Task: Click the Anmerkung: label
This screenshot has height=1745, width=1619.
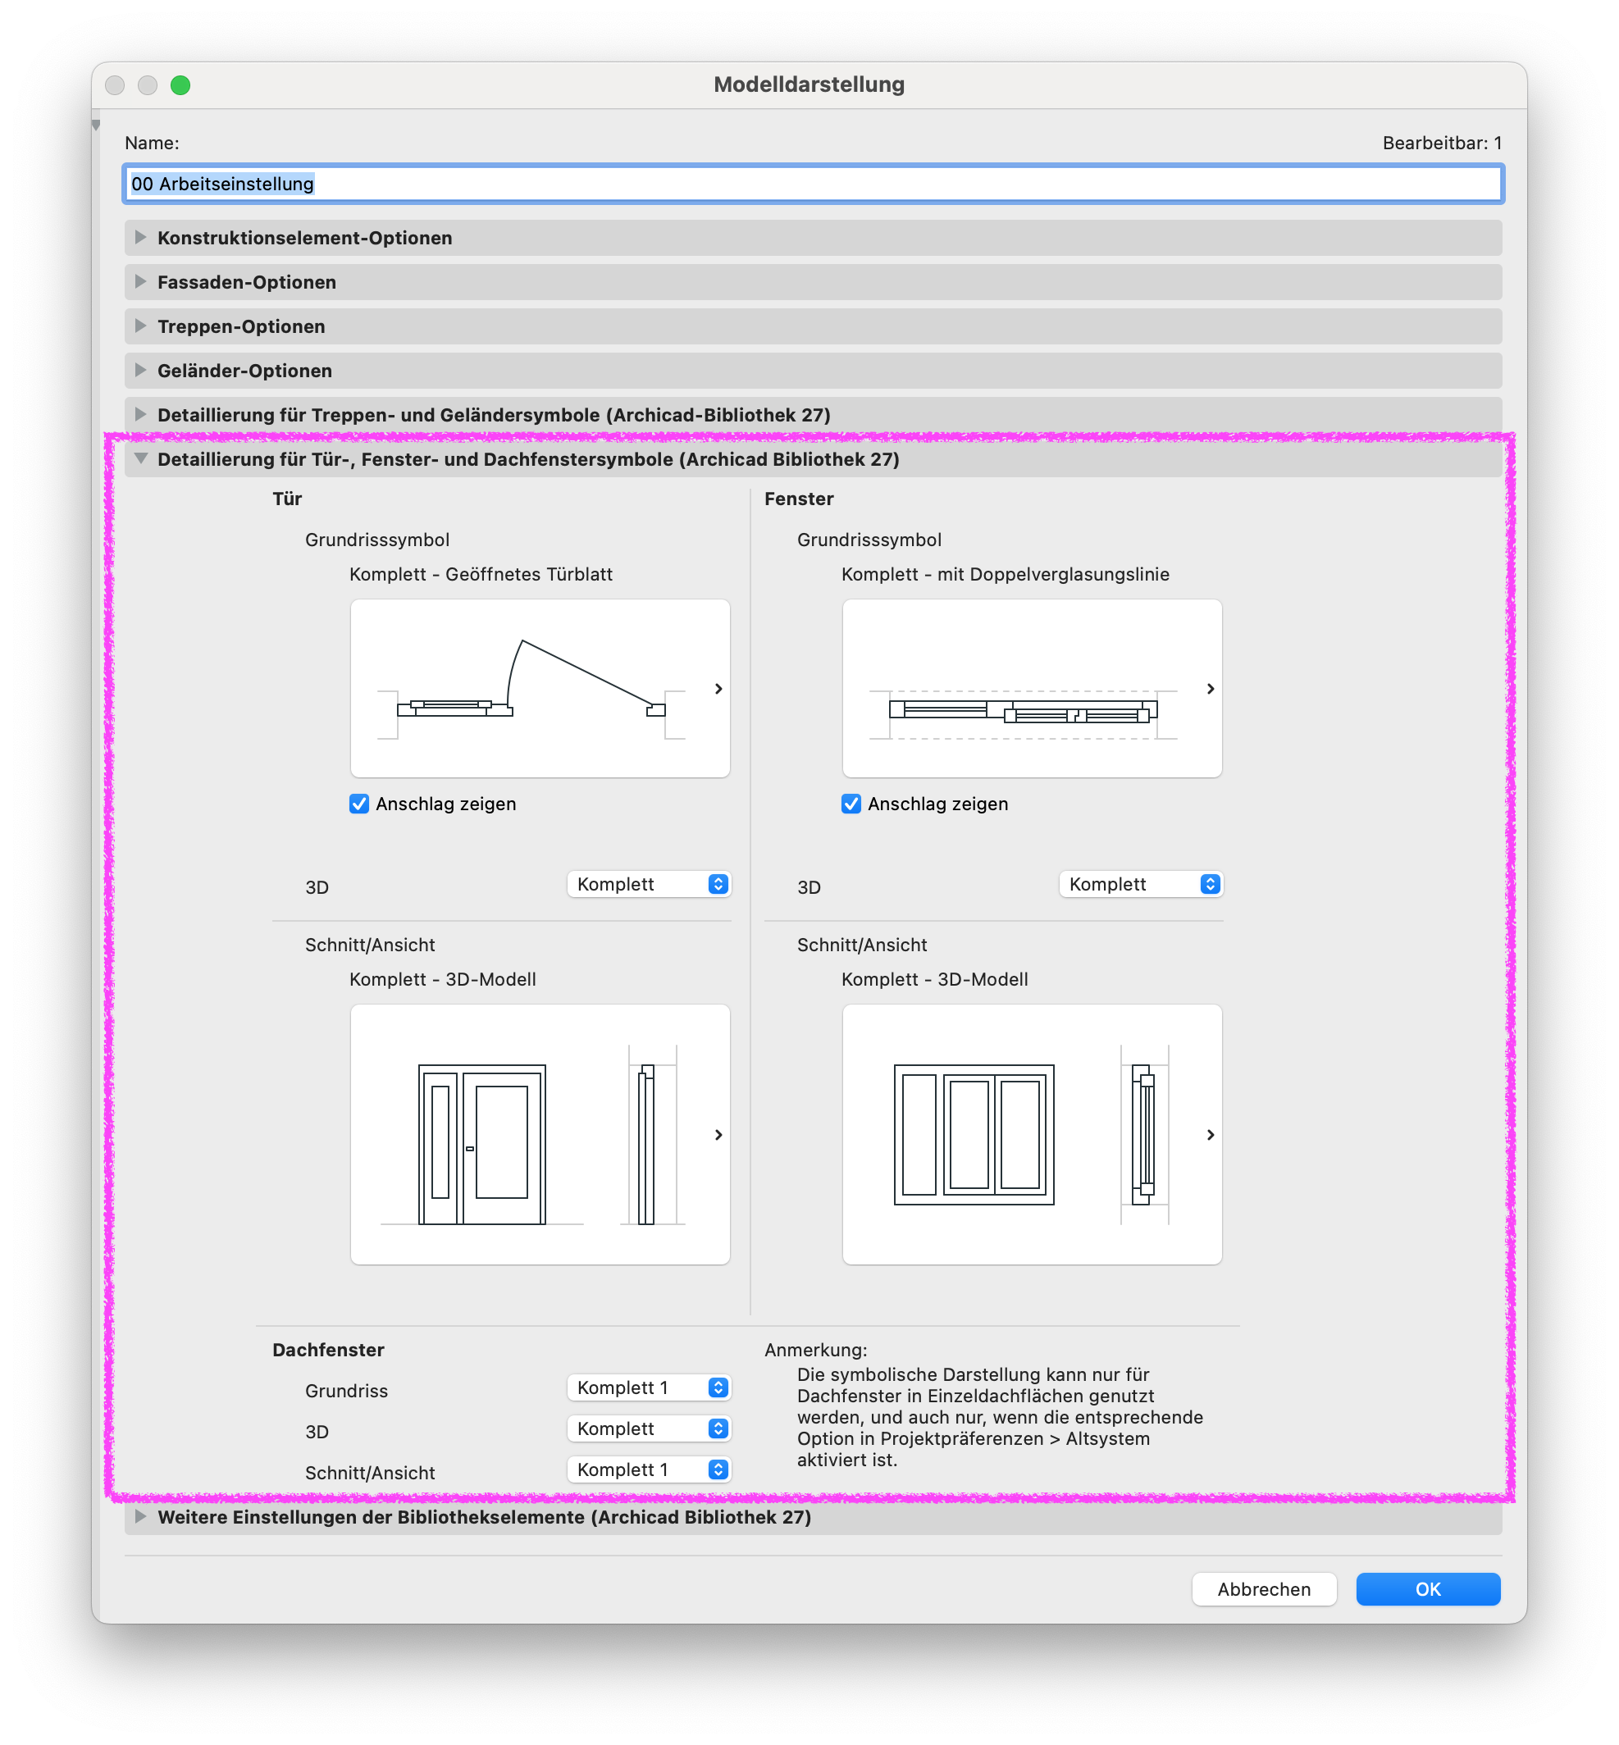Action: point(815,1350)
